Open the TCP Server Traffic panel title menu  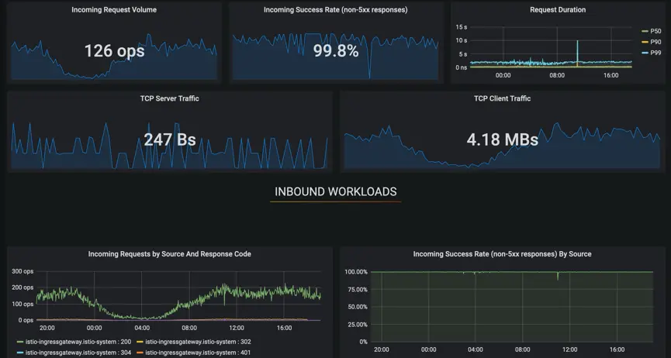point(169,98)
